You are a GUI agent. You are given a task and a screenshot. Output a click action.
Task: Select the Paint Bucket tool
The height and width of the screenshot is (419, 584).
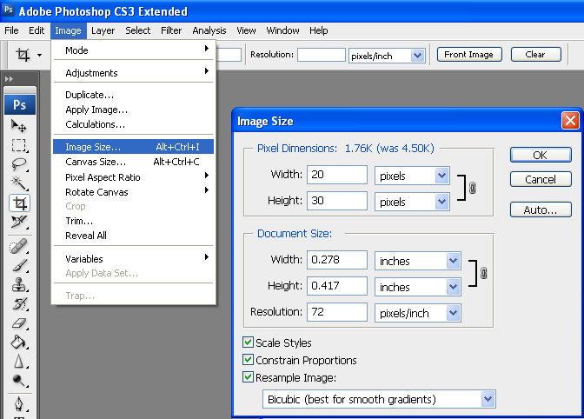pos(18,342)
